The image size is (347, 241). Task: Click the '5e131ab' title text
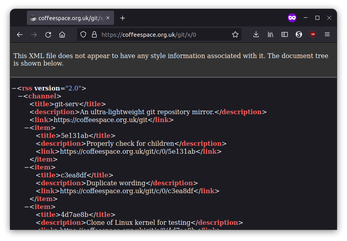click(x=75, y=136)
